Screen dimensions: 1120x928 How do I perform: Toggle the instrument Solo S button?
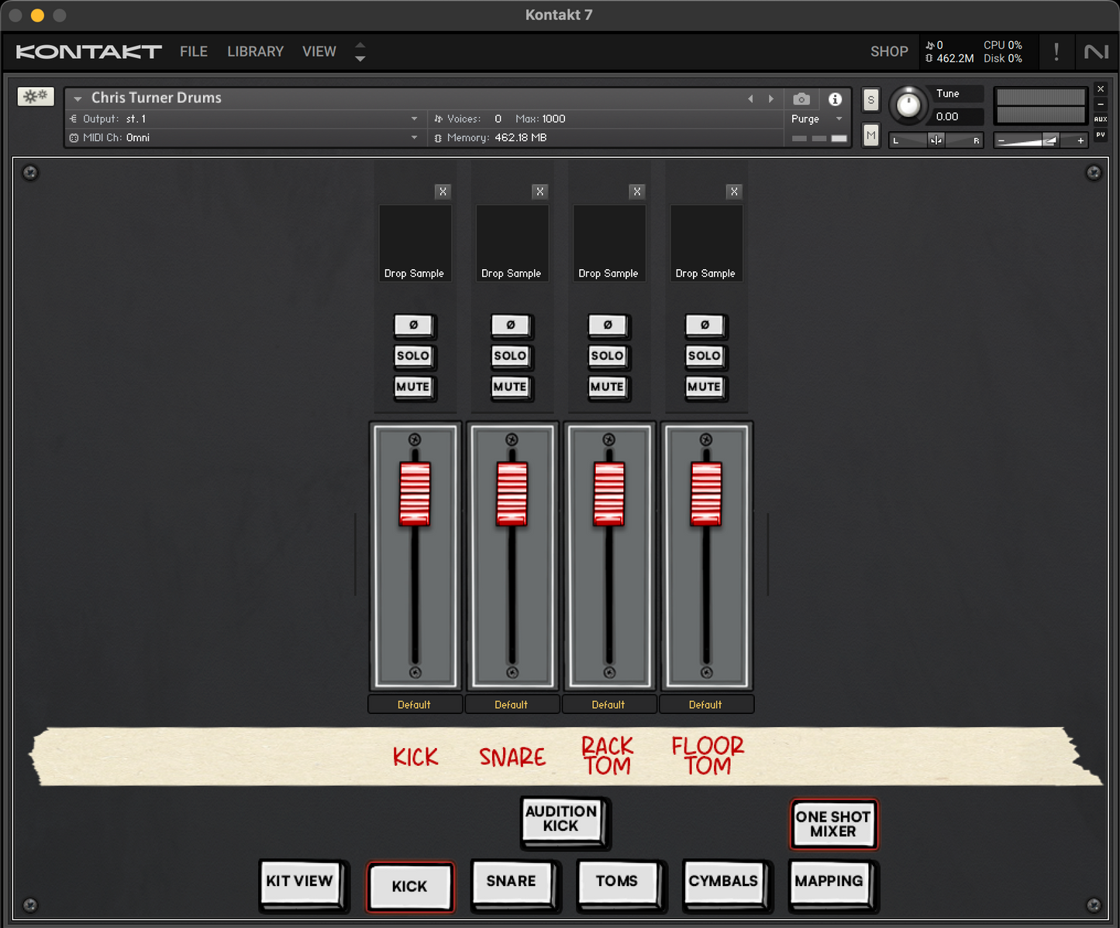tap(870, 100)
